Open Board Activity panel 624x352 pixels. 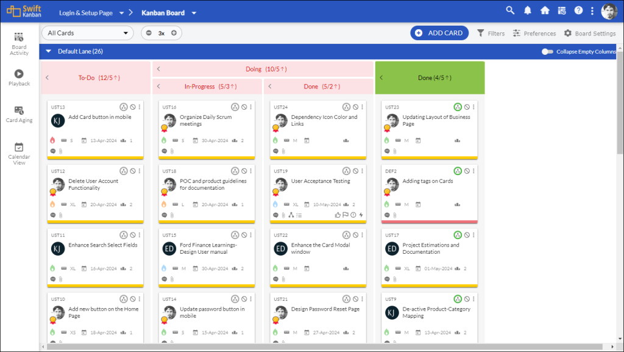pyautogui.click(x=19, y=43)
